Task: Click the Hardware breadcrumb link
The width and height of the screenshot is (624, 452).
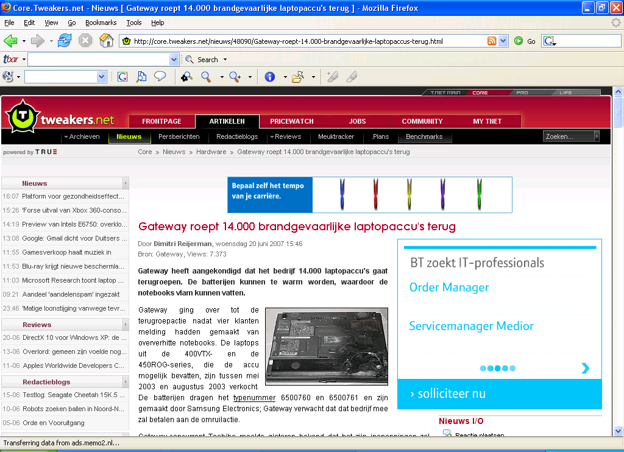Action: 211,152
